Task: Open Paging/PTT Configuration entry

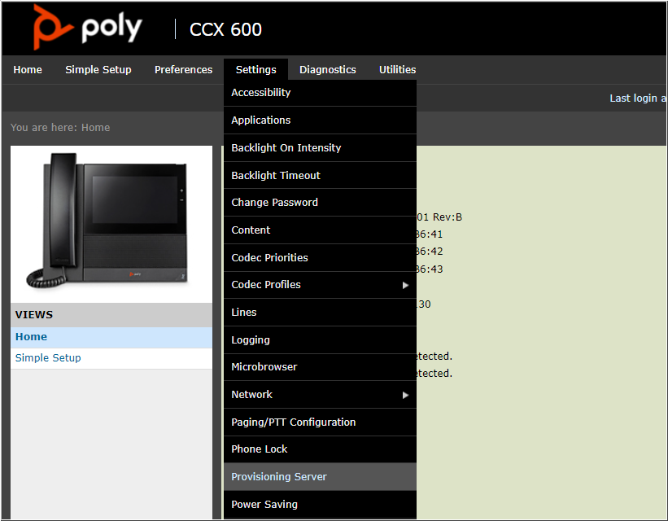Action: tap(293, 422)
